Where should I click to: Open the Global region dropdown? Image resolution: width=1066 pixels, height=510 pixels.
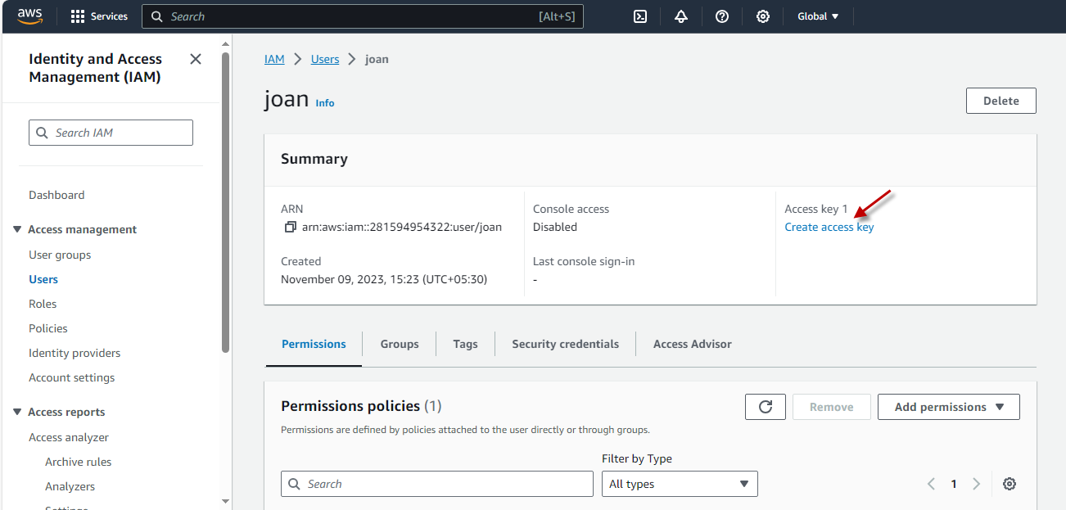[818, 16]
